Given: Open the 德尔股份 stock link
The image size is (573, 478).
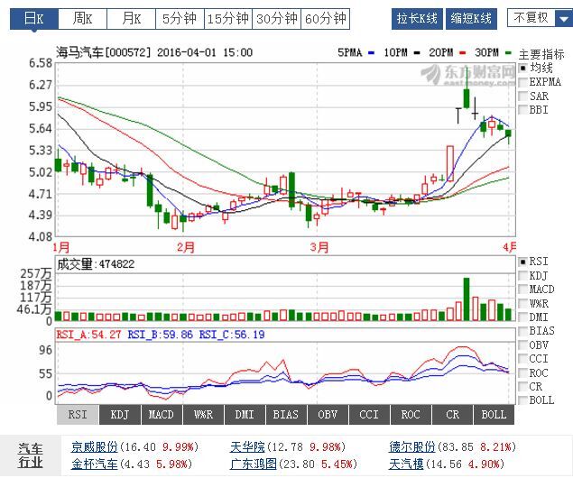Looking at the screenshot, I should [411, 446].
